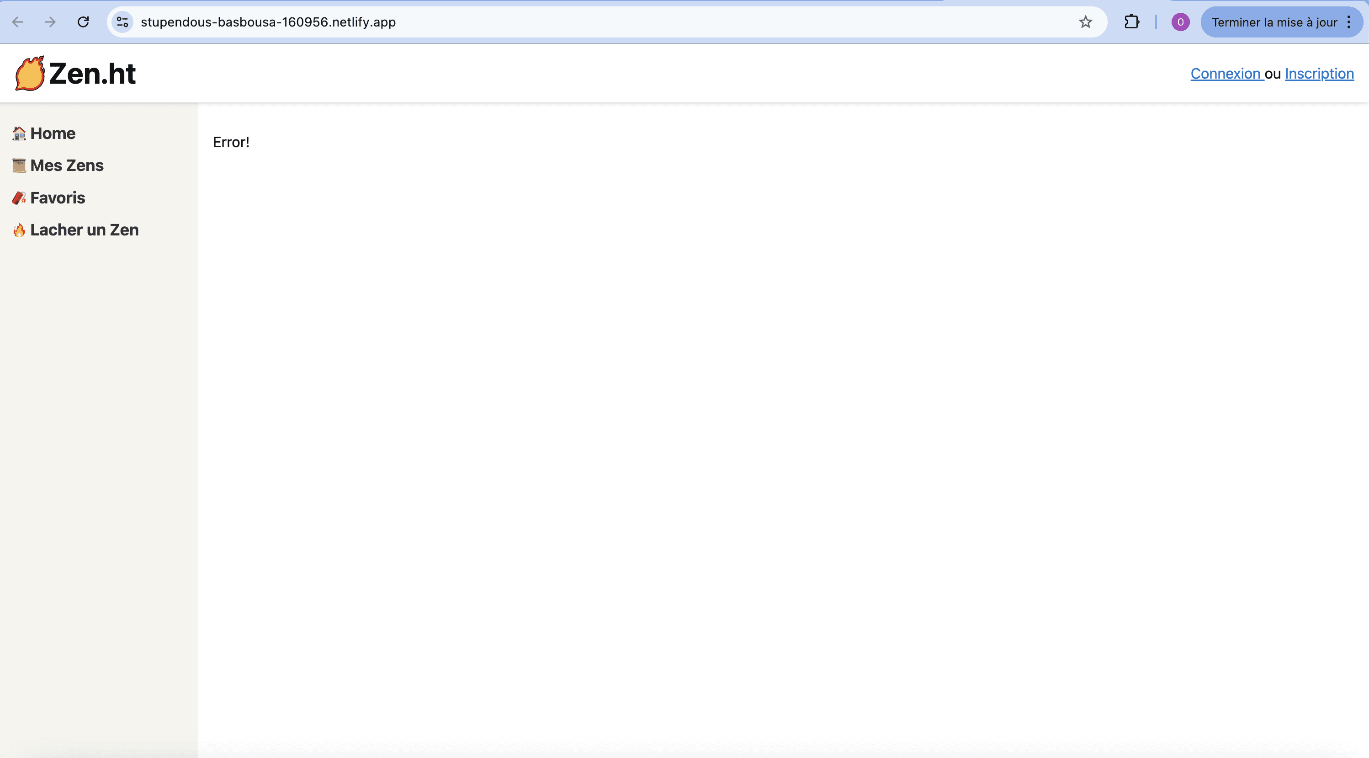This screenshot has width=1369, height=758.
Task: Open the Chrome three-dot menu
Action: click(1349, 22)
